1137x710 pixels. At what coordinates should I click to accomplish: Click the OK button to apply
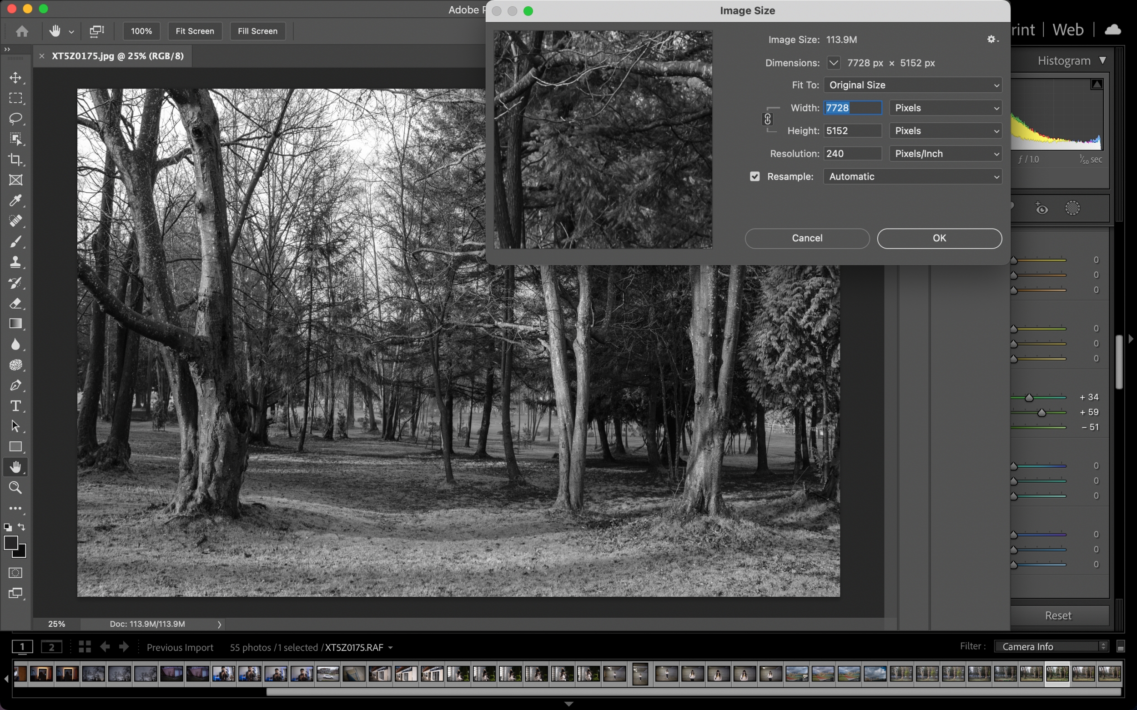click(x=939, y=238)
